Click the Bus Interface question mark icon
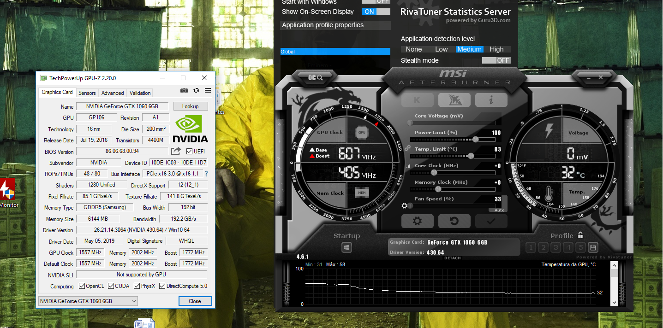The image size is (663, 328). pos(206,174)
